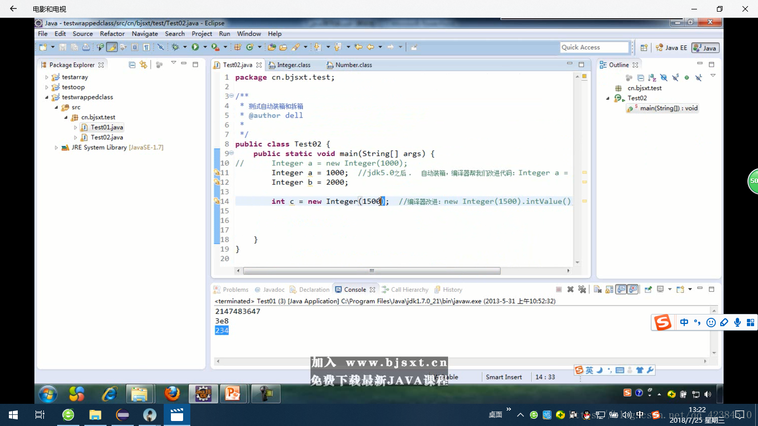Open the Navigate menu

pos(145,34)
